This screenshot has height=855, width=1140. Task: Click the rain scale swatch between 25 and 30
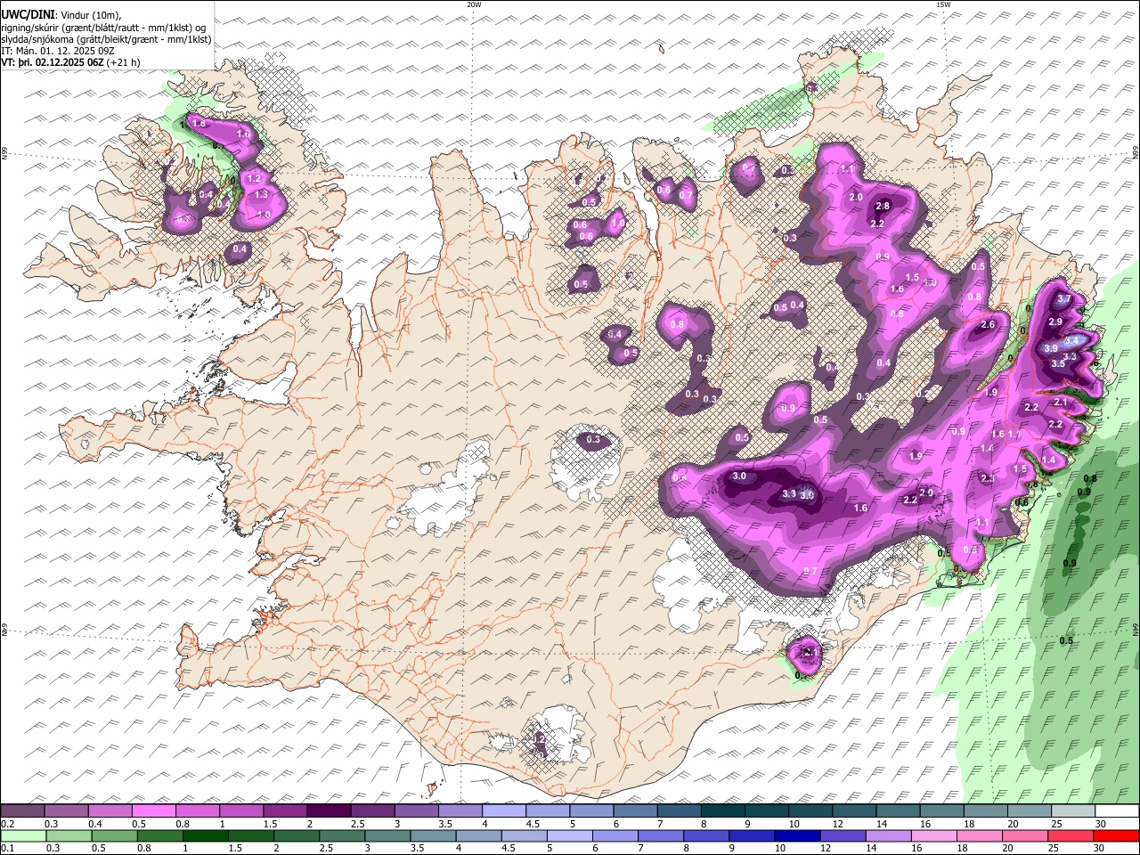[x=1071, y=836]
